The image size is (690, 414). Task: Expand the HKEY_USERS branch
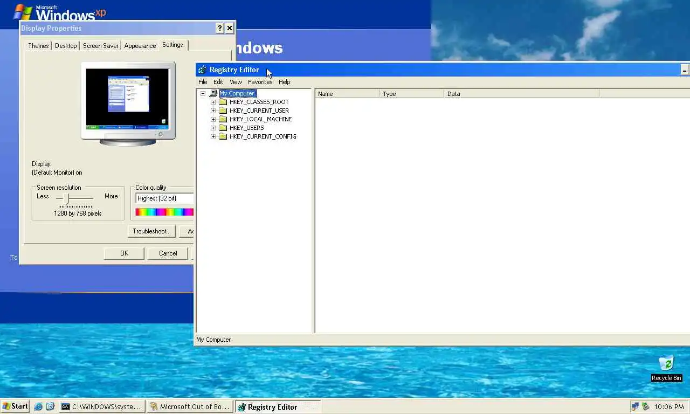(213, 128)
